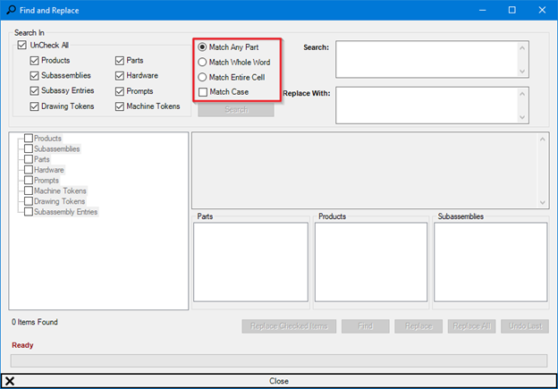Click the Replace All button
Image resolution: width=558 pixels, height=389 pixels.
(x=471, y=326)
